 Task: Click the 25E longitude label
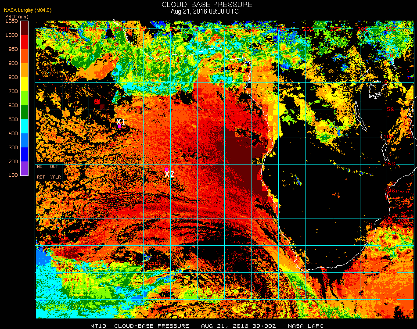[336, 29]
